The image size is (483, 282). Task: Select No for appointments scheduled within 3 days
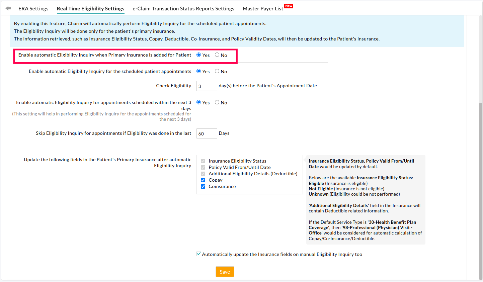[x=217, y=102]
